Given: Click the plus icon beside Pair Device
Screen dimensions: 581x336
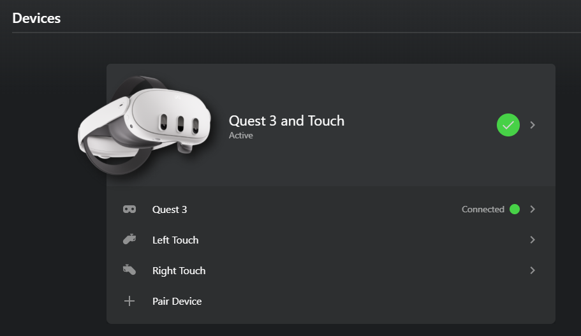Looking at the screenshot, I should tap(129, 301).
